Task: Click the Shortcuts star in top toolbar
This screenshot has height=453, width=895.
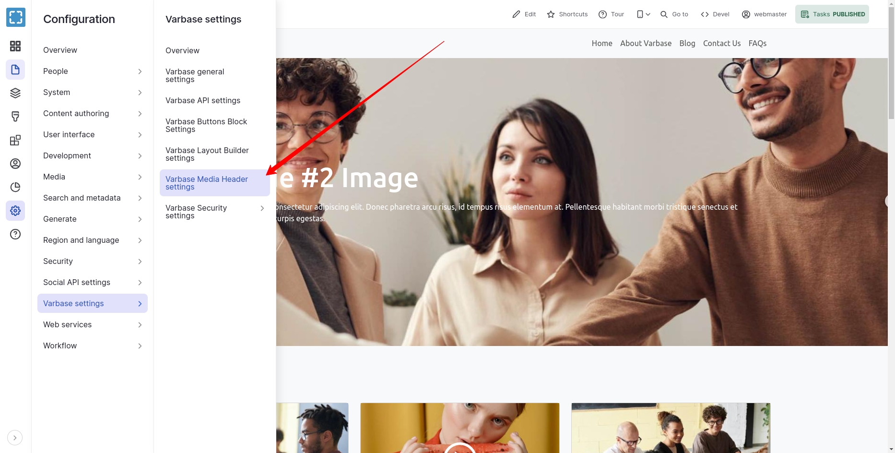Action: click(x=567, y=14)
